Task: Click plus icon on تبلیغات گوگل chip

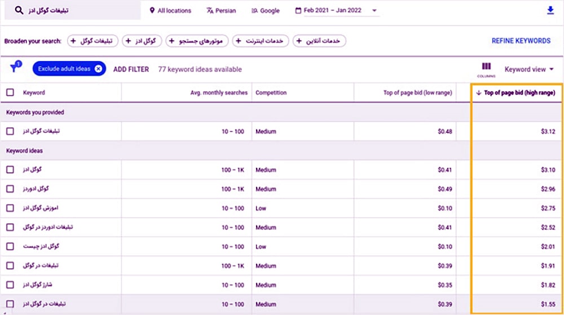Action: pos(73,41)
